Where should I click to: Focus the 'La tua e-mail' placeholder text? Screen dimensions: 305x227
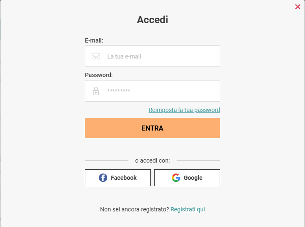tap(124, 56)
